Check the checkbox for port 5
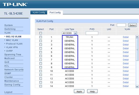 click(x=41, y=52)
